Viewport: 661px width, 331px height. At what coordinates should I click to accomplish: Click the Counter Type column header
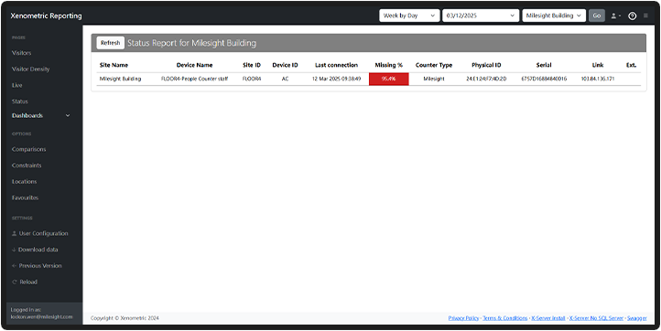point(434,65)
